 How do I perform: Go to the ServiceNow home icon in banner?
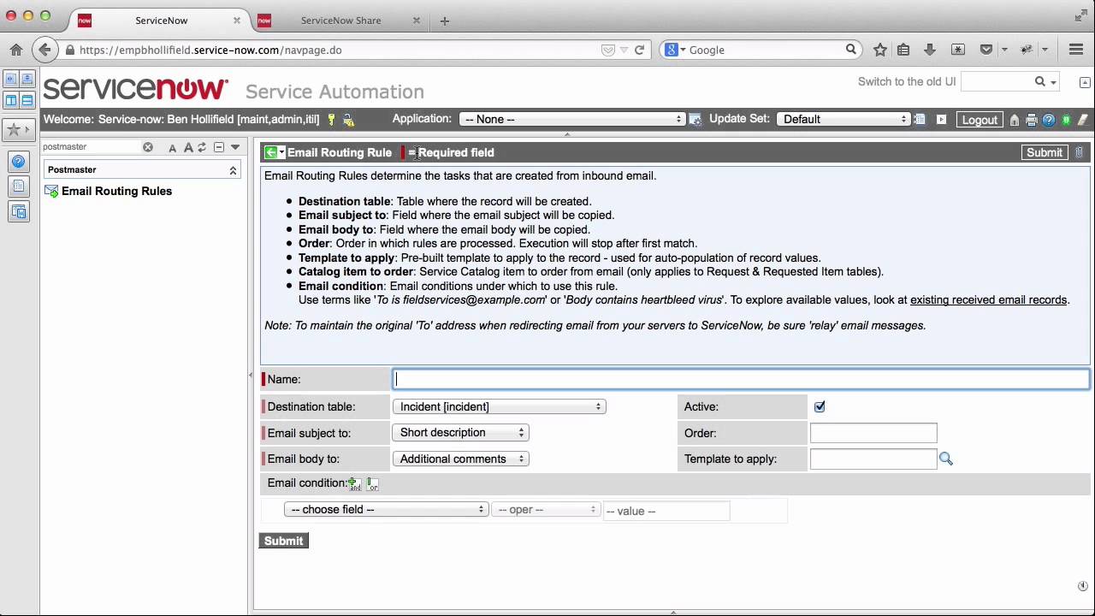tap(1015, 120)
